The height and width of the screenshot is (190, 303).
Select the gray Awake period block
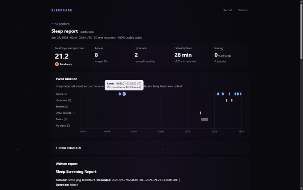[205, 119]
